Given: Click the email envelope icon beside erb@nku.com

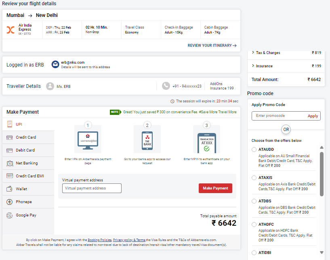Looking at the screenshot, I should [55, 64].
